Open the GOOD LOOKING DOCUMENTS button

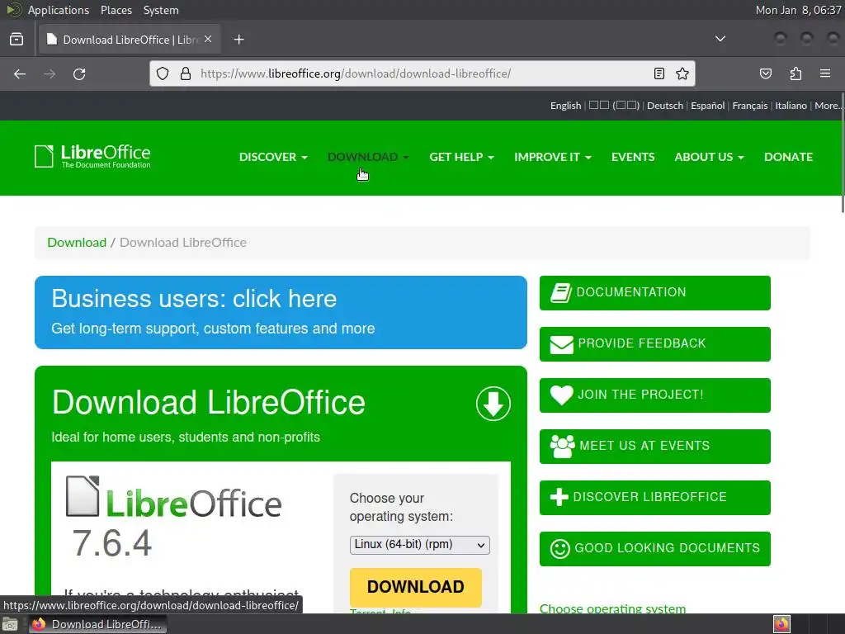[654, 549]
